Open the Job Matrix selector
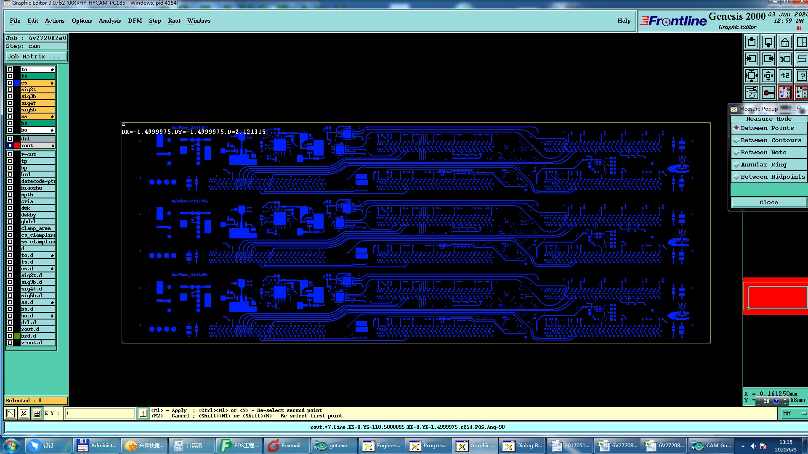Viewport: 808px width, 454px height. click(x=36, y=57)
